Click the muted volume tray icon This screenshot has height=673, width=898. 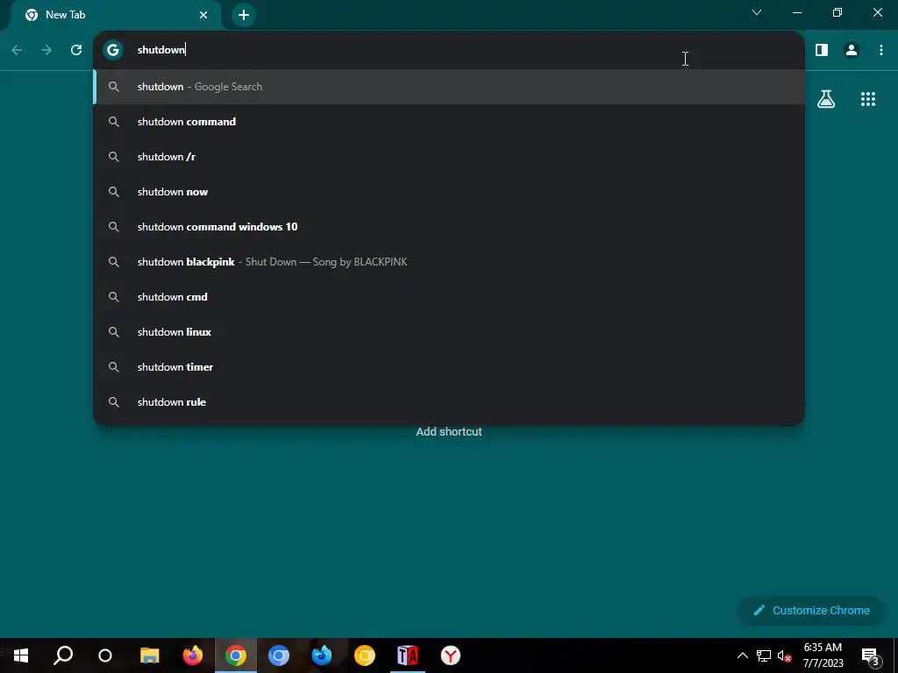pos(785,655)
